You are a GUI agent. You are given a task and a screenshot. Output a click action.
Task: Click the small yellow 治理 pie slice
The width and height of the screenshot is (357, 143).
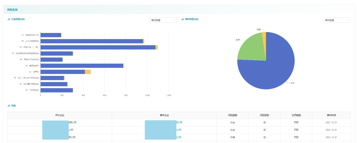pos(264,34)
